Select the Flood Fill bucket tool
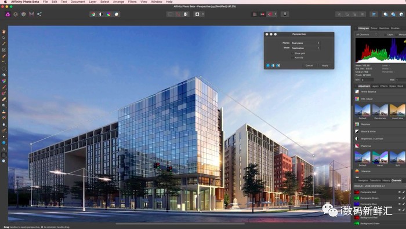Screen dimensions: 406x229 (x=3, y=75)
